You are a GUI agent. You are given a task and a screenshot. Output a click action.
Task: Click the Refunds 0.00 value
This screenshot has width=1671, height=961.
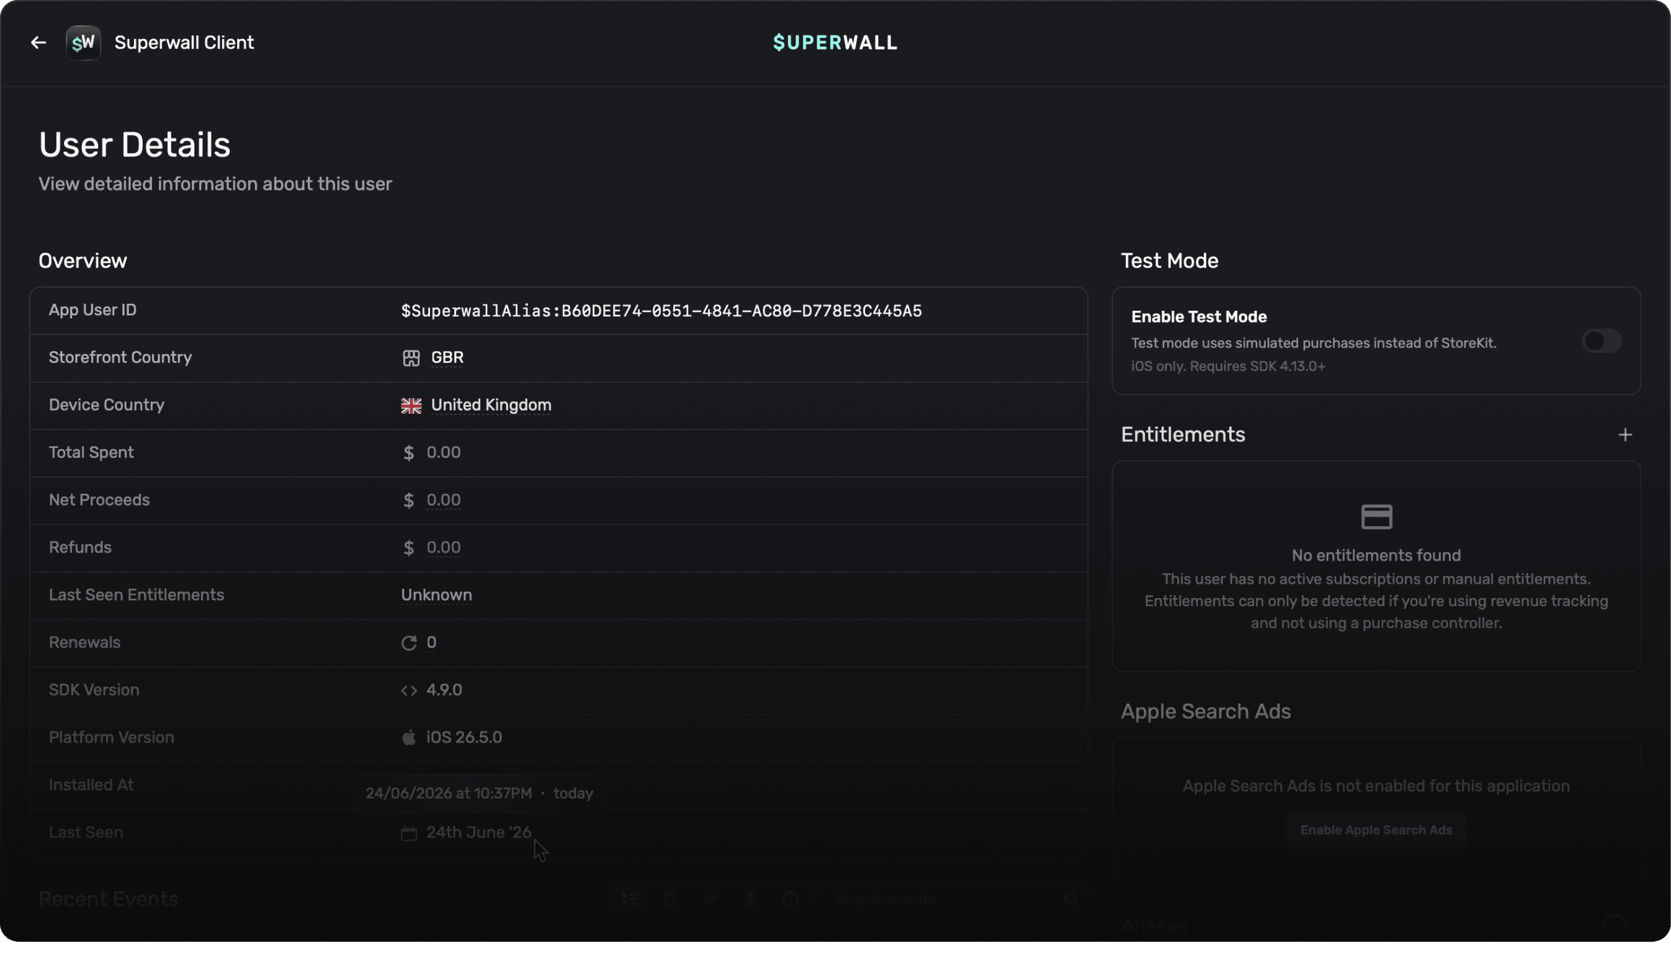444,548
